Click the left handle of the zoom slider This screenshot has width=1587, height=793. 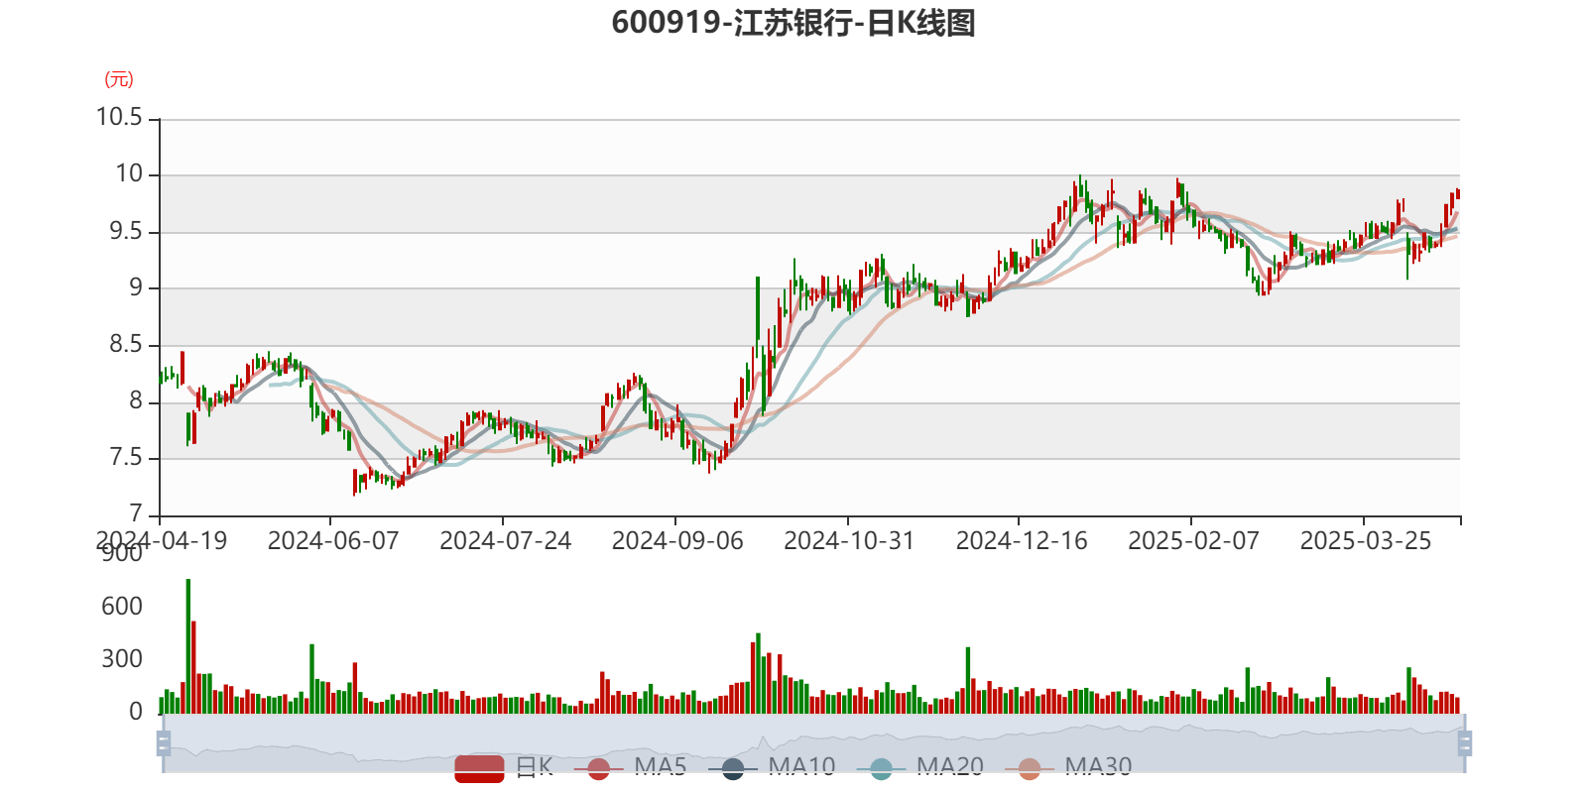pos(164,742)
